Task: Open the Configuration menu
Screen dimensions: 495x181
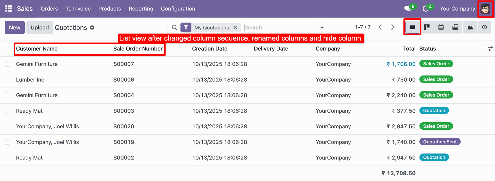Action: [178, 9]
